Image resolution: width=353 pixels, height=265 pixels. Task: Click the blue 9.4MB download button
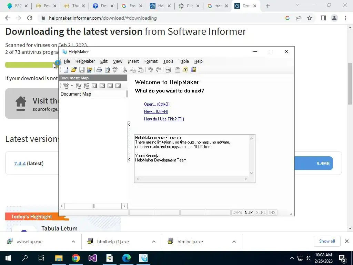314,163
